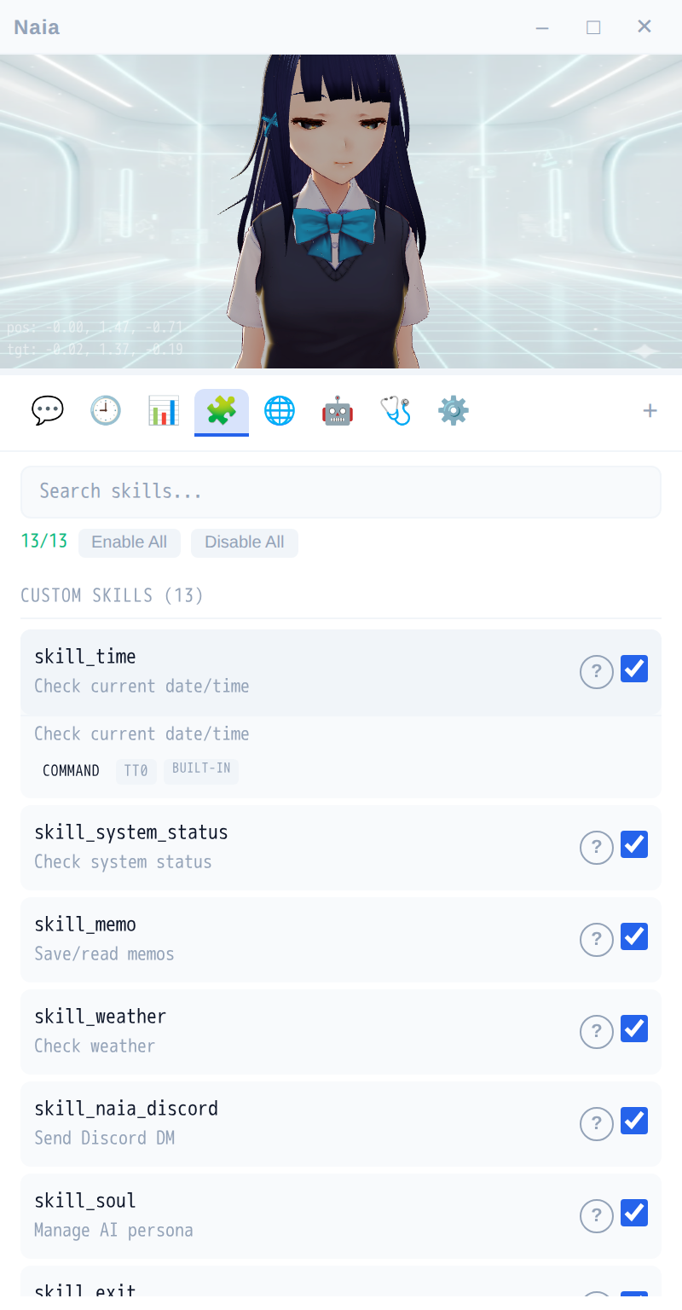Uncheck the skill_time checkbox
Viewport: 682px width, 1310px height.
coord(634,669)
